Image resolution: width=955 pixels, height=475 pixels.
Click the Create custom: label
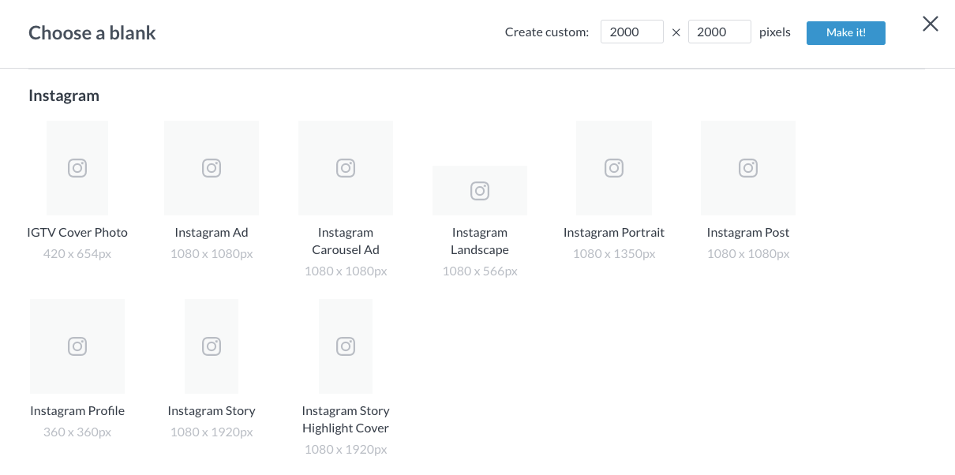coord(547,32)
